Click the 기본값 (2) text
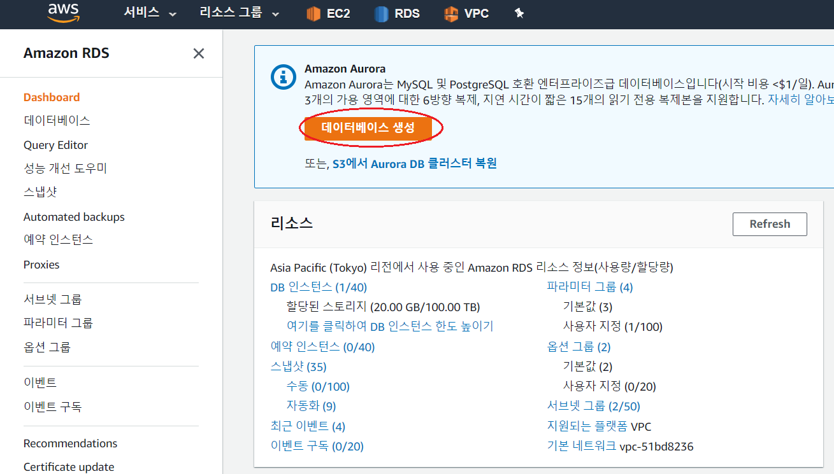Image resolution: width=834 pixels, height=474 pixels. pos(587,366)
